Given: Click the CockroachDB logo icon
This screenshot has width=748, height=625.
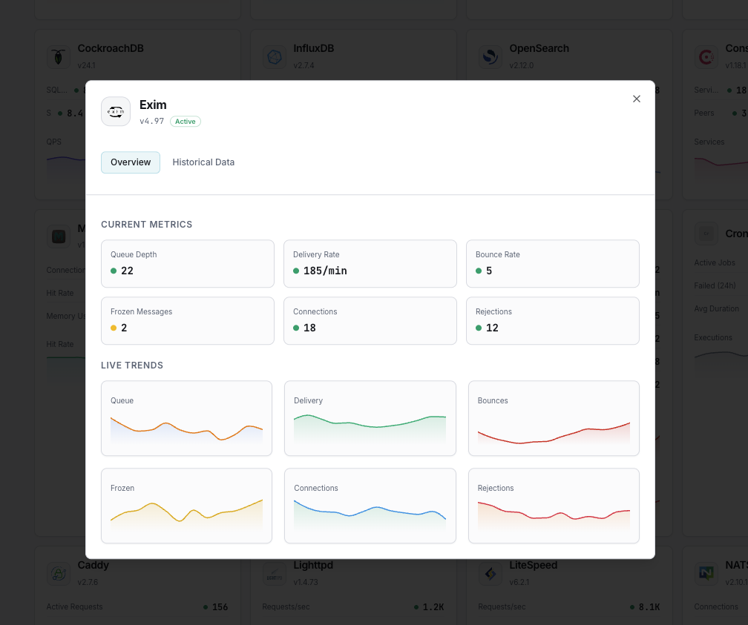Looking at the screenshot, I should (58, 57).
